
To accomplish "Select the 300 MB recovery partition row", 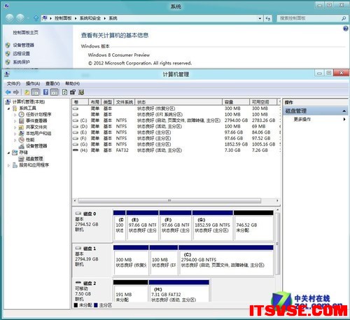I will pos(176,109).
